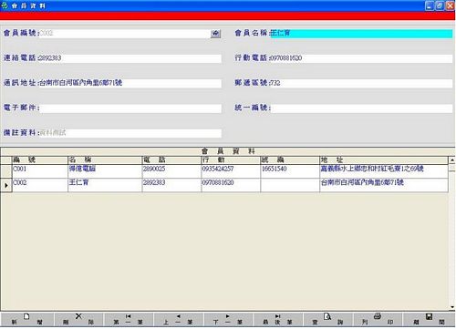Select the cyan 會員名稱 name field

pos(361,33)
